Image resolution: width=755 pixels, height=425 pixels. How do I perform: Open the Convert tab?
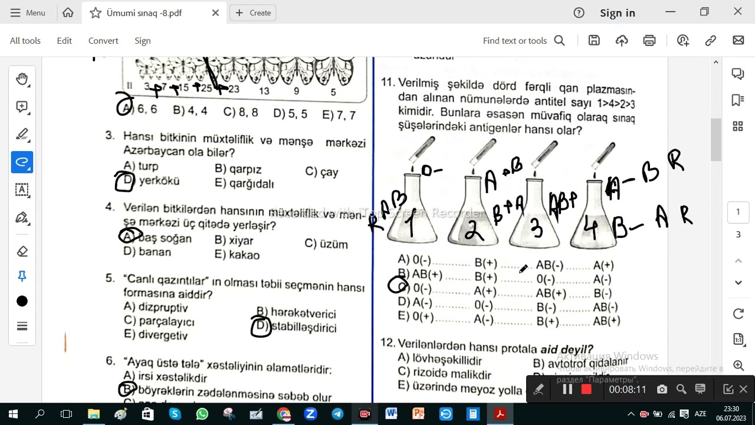103,41
